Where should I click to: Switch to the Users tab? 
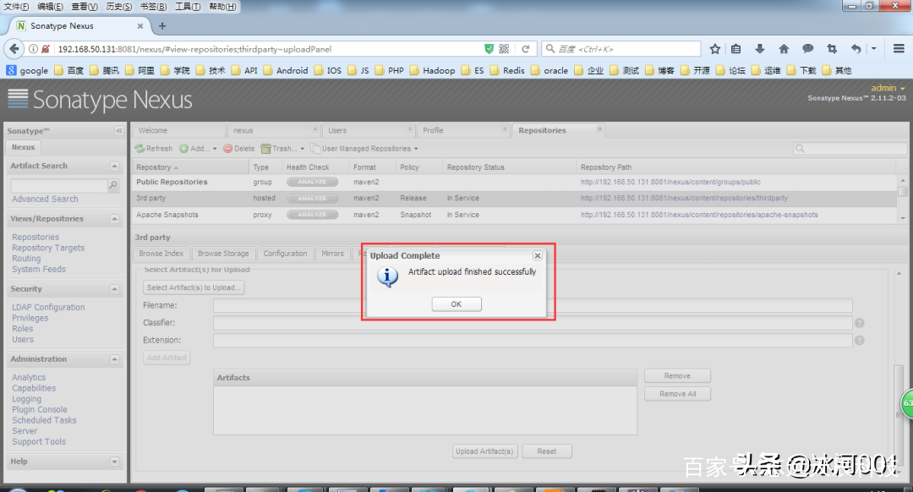point(368,130)
